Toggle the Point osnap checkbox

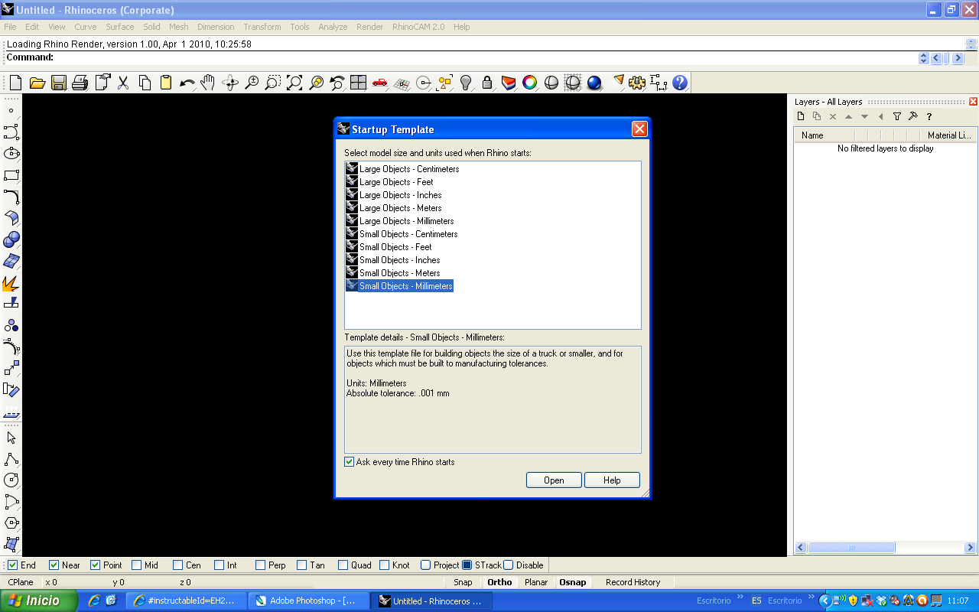[96, 565]
